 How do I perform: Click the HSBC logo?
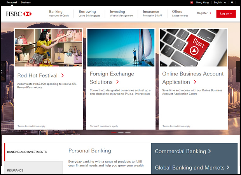(x=19, y=14)
